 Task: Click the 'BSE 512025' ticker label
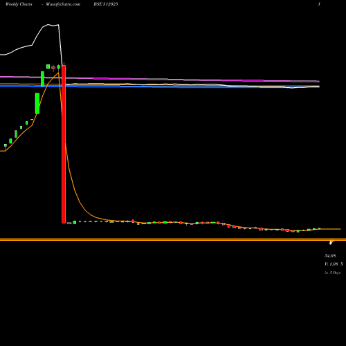106,4
